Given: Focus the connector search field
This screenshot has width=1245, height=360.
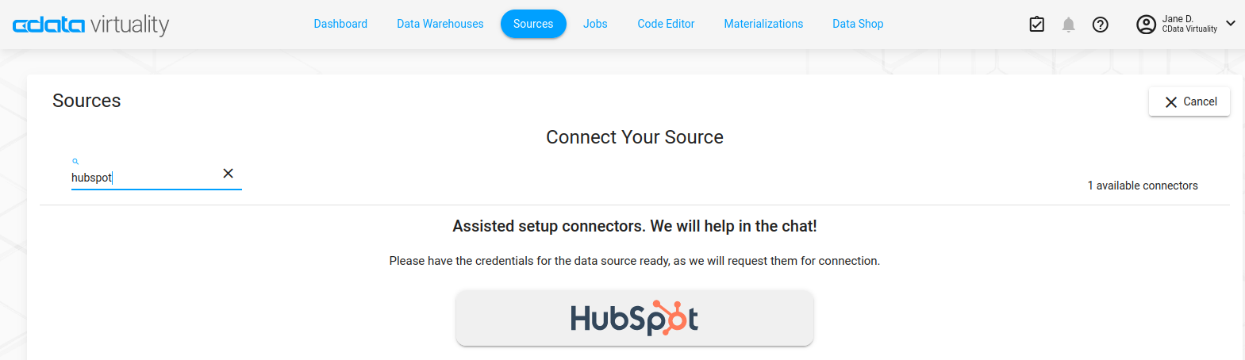Looking at the screenshot, I should click(x=143, y=178).
